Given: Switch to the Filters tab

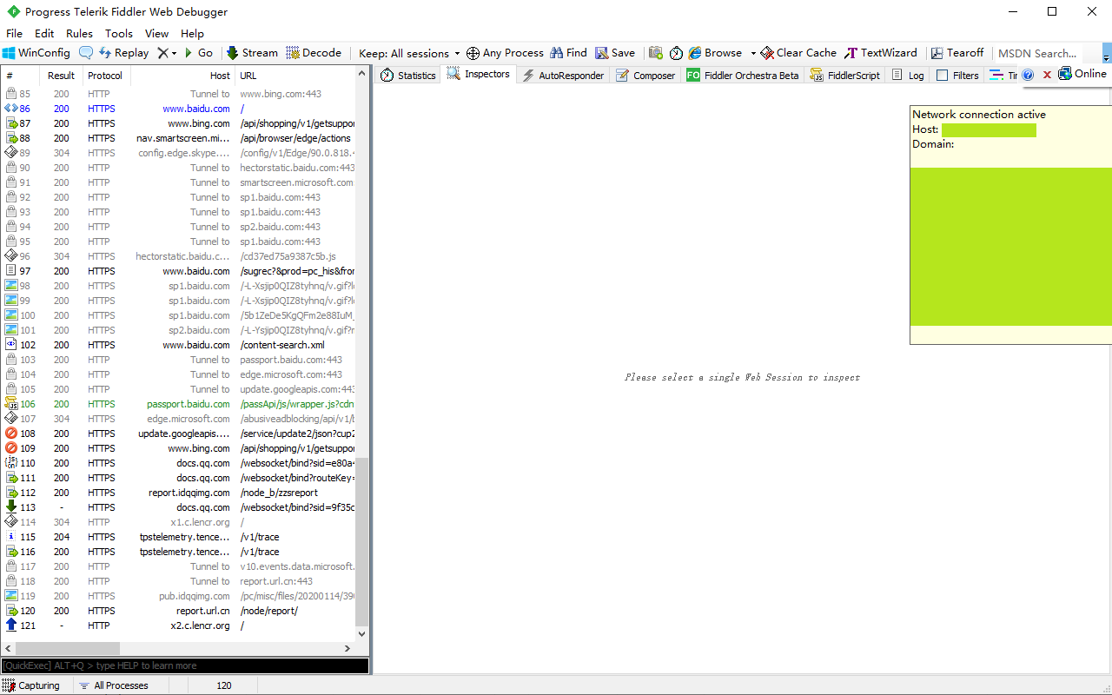Looking at the screenshot, I should (x=957, y=76).
